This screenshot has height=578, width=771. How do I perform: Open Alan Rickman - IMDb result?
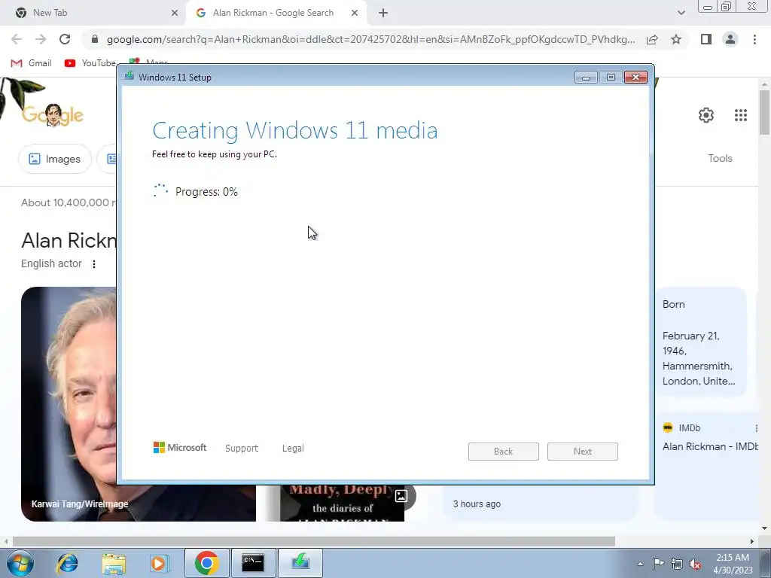[710, 446]
